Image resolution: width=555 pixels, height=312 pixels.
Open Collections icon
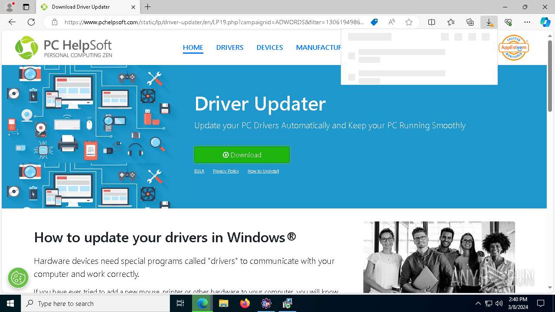tap(470, 22)
